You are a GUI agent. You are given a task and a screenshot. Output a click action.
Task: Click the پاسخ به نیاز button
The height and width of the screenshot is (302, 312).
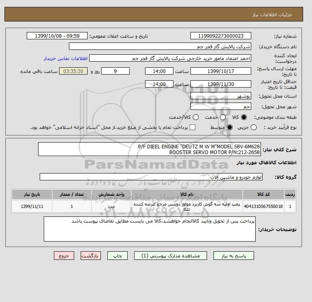point(234,256)
